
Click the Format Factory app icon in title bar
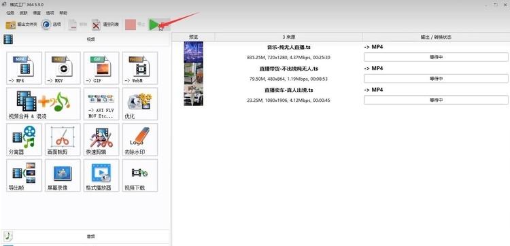click(5, 5)
